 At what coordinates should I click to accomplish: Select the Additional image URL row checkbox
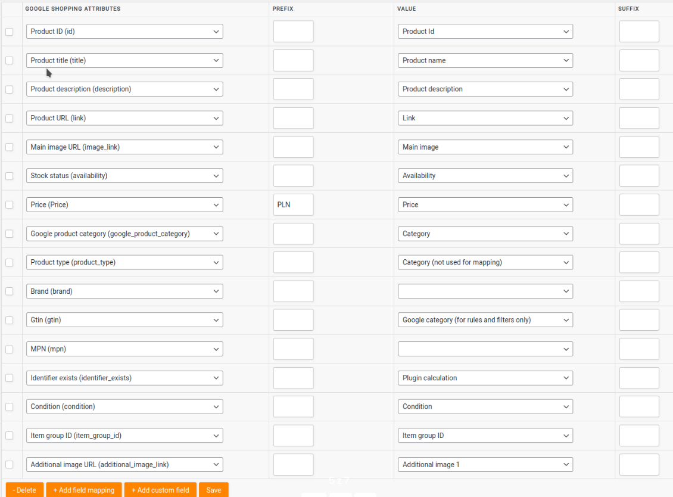(9, 464)
